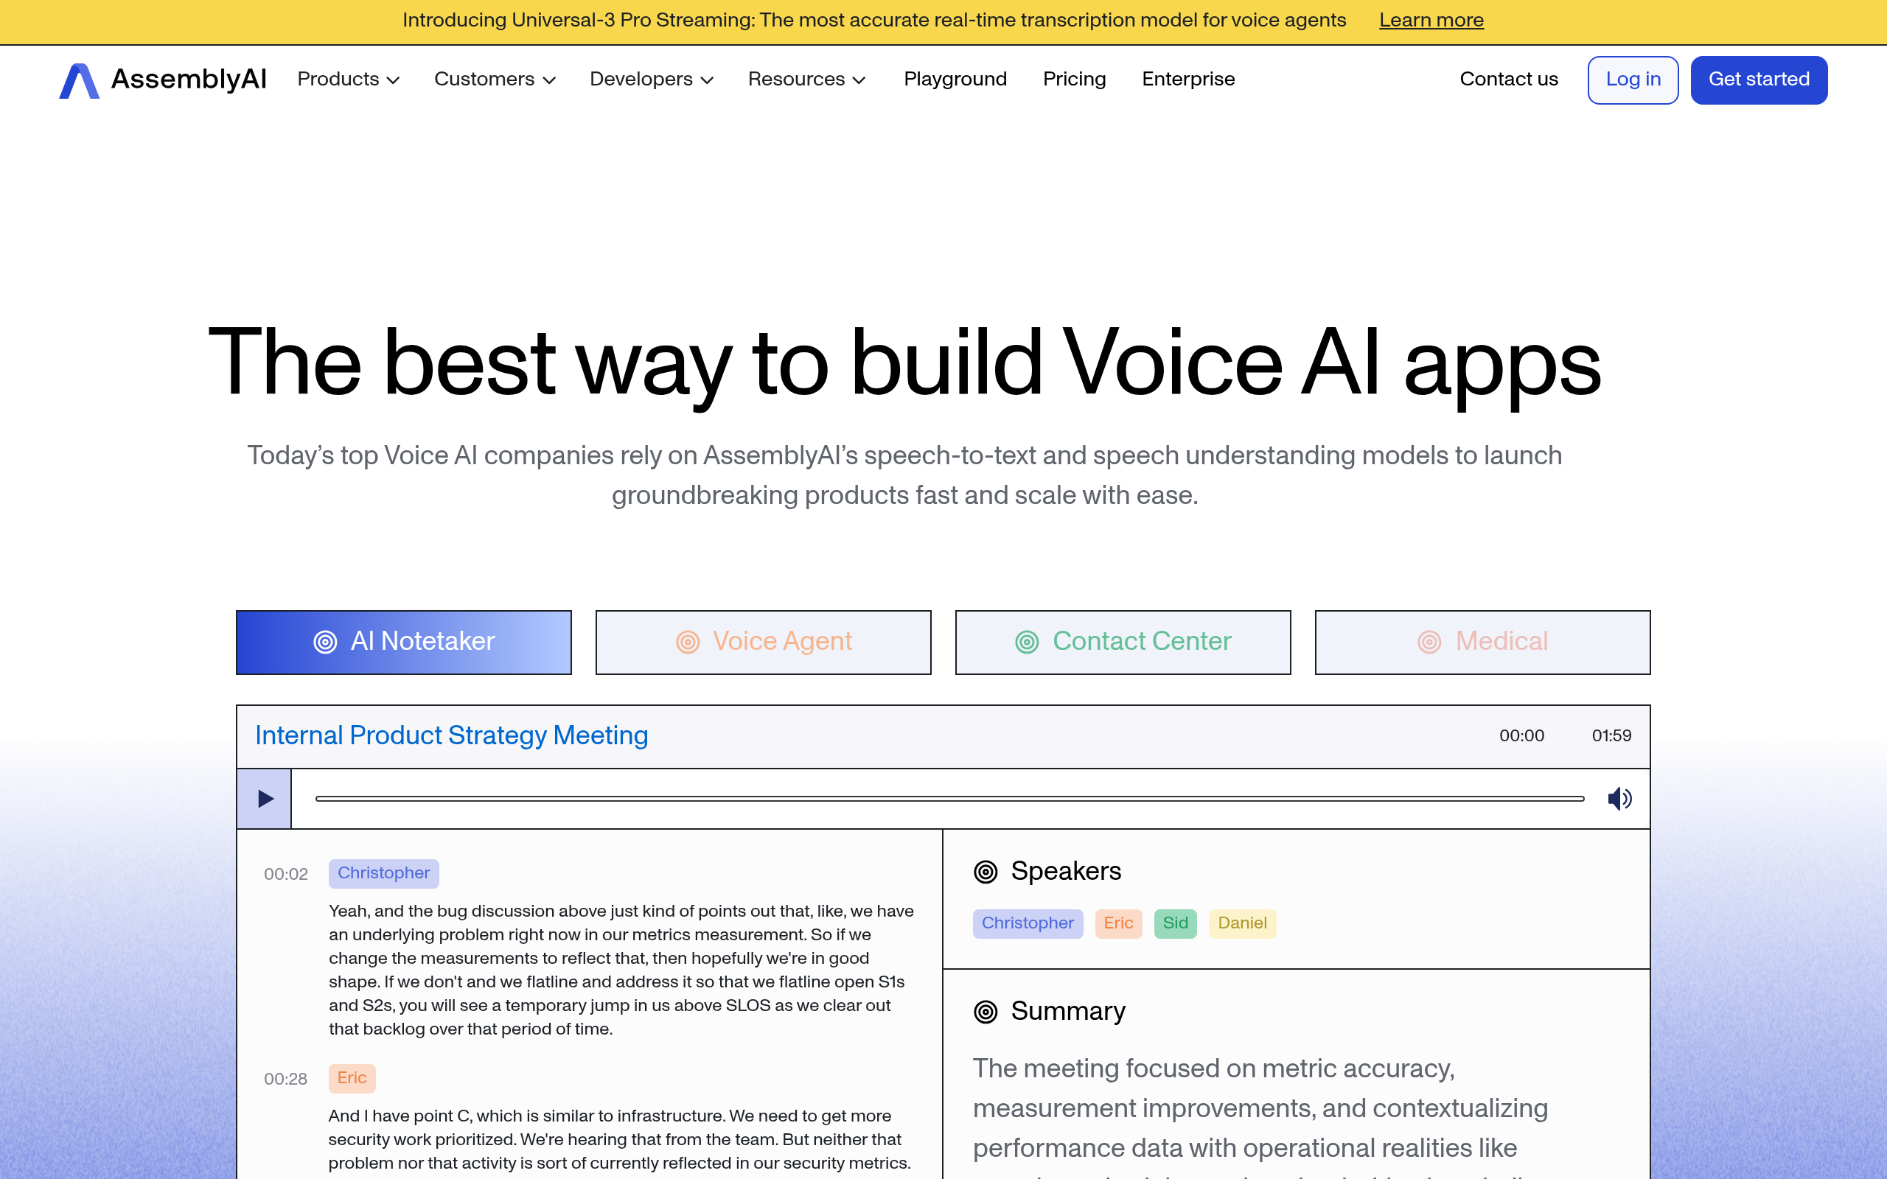Click the Speakers panel target icon

[986, 871]
